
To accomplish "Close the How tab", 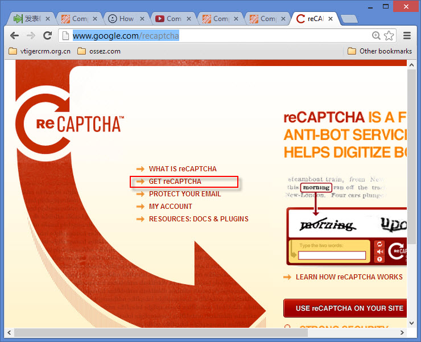I will (142, 19).
